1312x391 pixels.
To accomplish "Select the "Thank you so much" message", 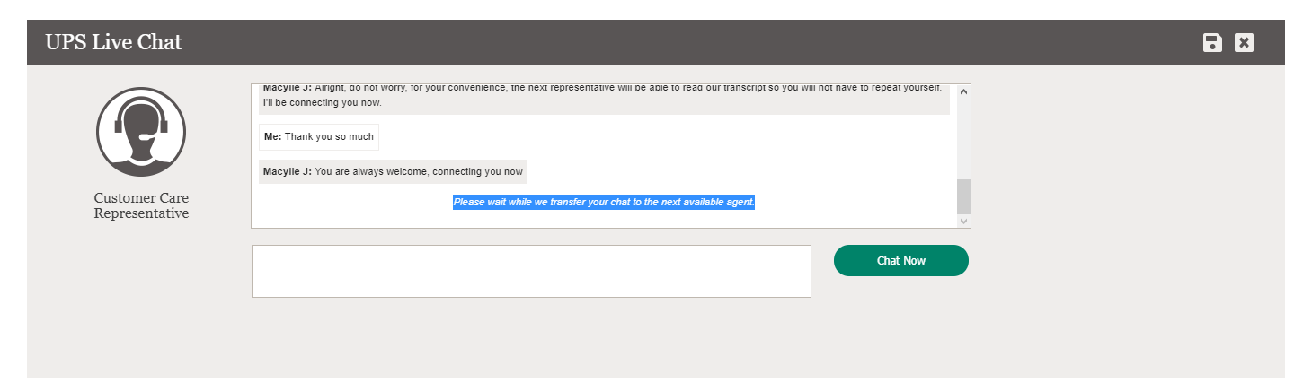I will [329, 137].
